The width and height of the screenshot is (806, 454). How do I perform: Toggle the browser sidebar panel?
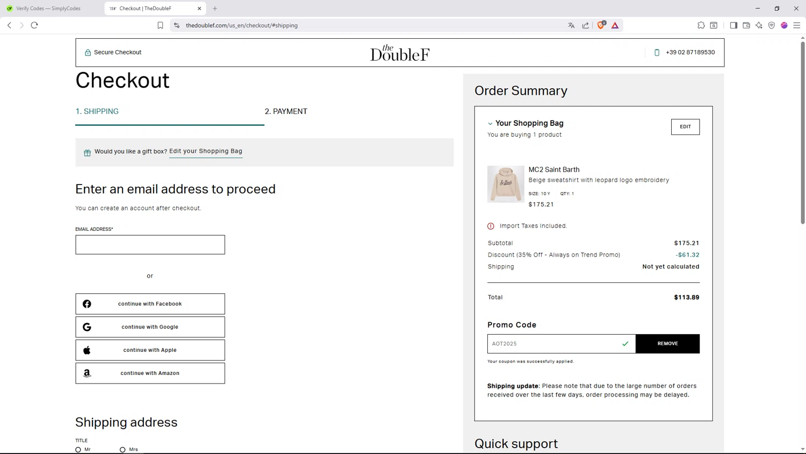(733, 25)
